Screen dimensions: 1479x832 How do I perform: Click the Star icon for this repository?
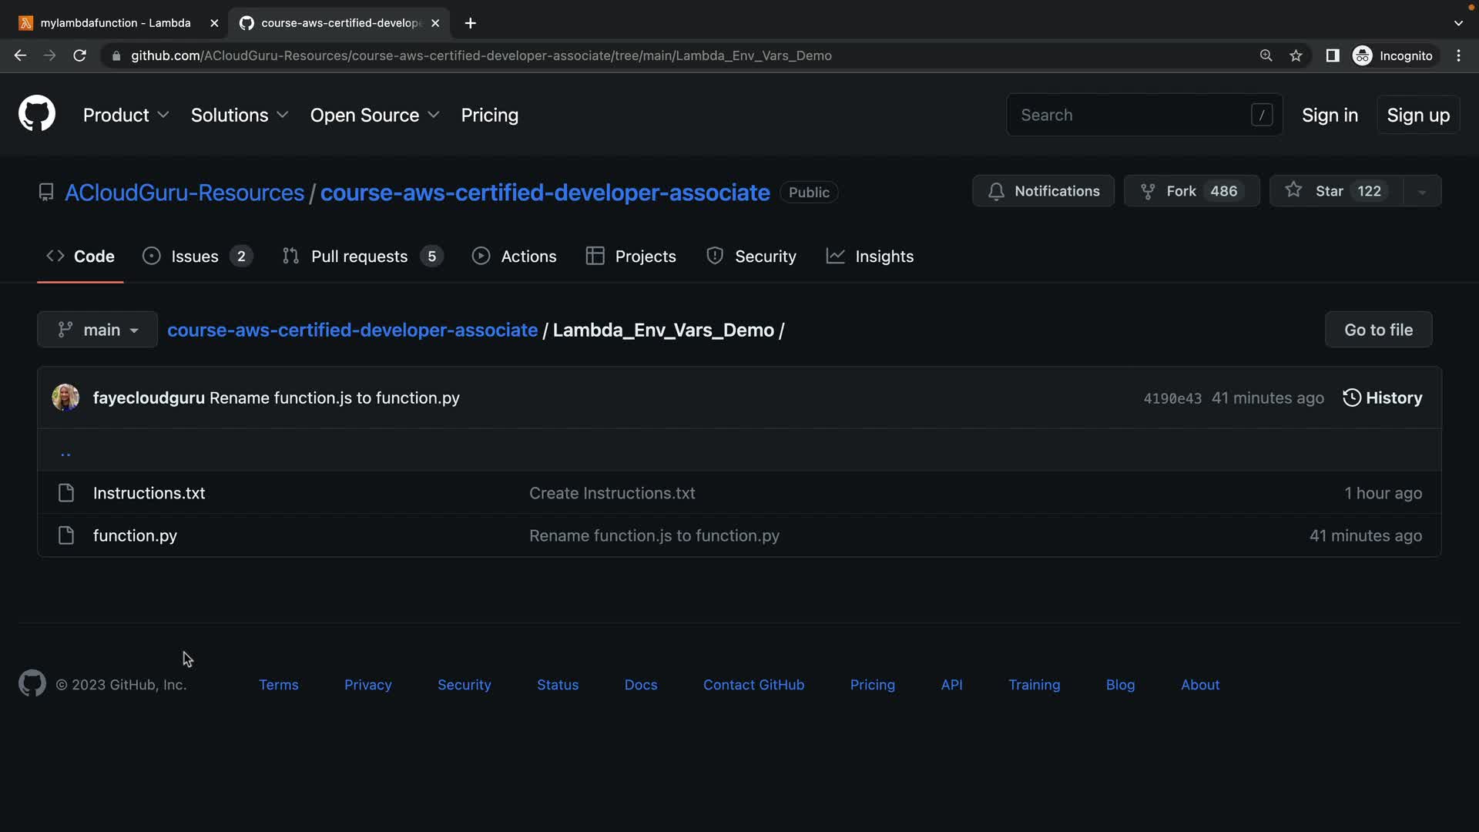[1293, 190]
